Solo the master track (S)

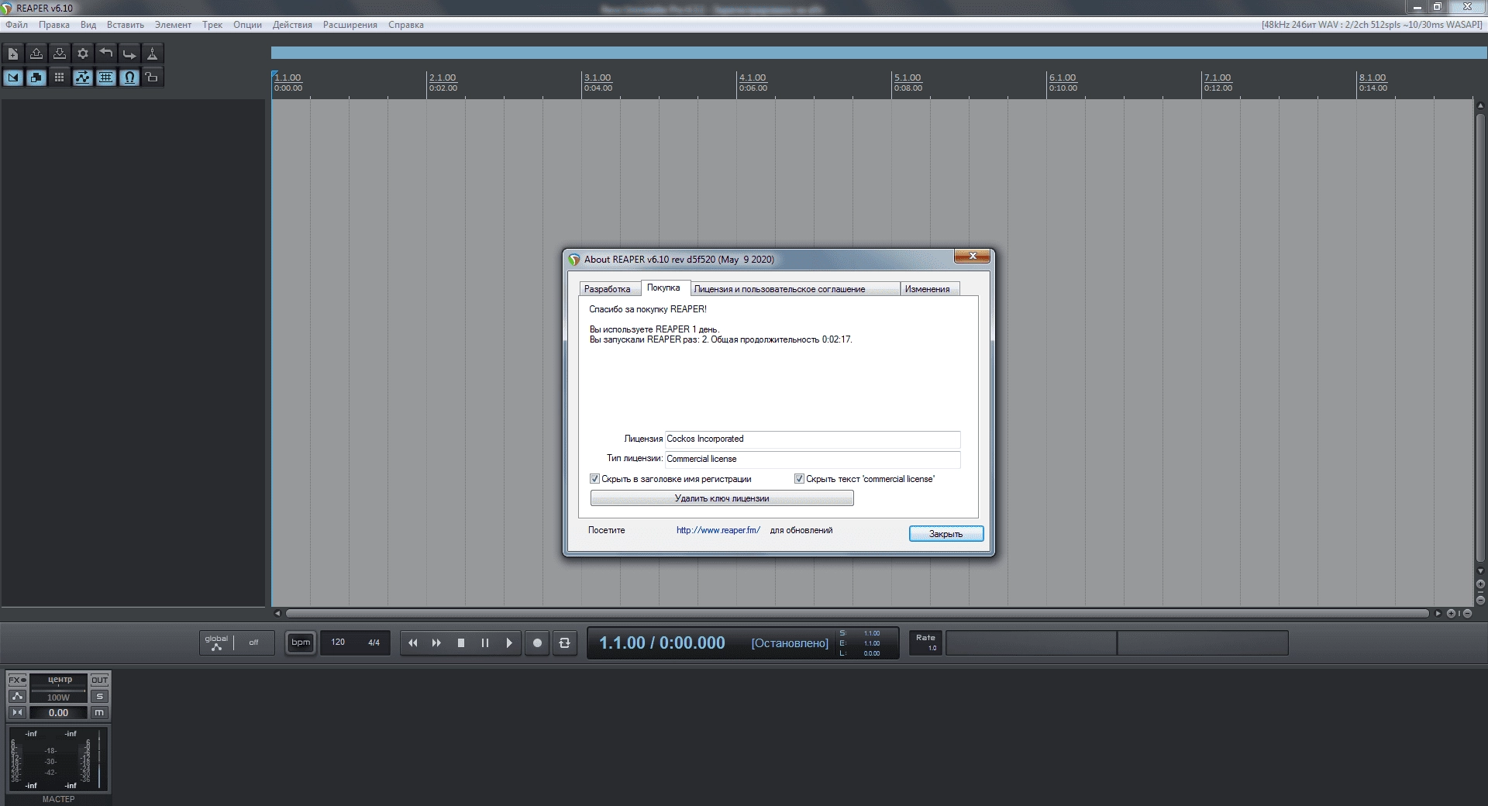click(99, 696)
